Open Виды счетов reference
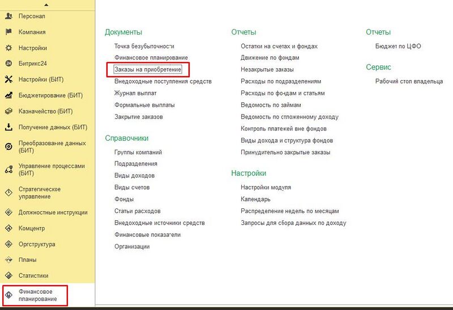453x310 pixels. coord(132,187)
